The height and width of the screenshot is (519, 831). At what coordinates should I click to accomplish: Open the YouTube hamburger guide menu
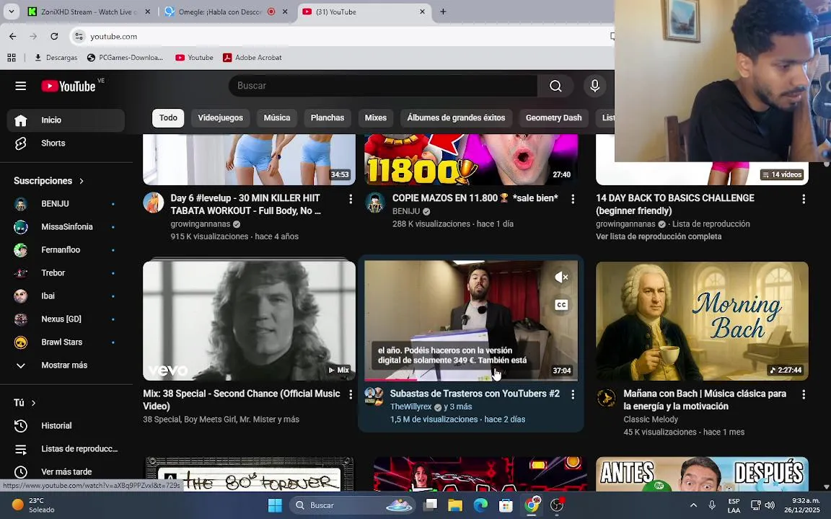click(21, 86)
